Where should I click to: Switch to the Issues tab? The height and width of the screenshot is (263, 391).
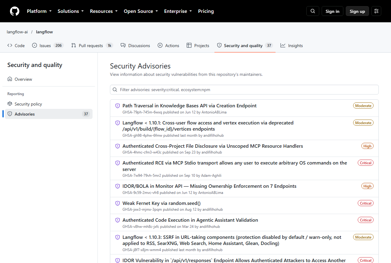(47, 46)
